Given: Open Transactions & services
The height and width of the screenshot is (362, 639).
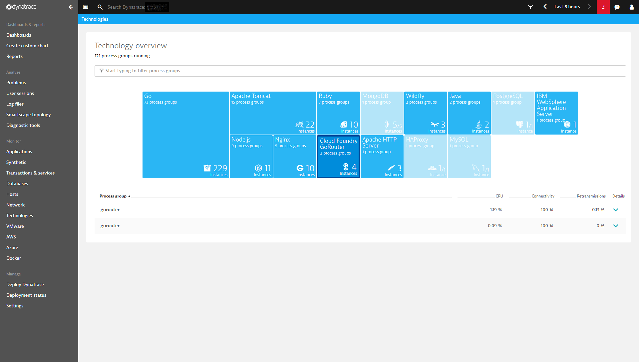Looking at the screenshot, I should (x=30, y=173).
